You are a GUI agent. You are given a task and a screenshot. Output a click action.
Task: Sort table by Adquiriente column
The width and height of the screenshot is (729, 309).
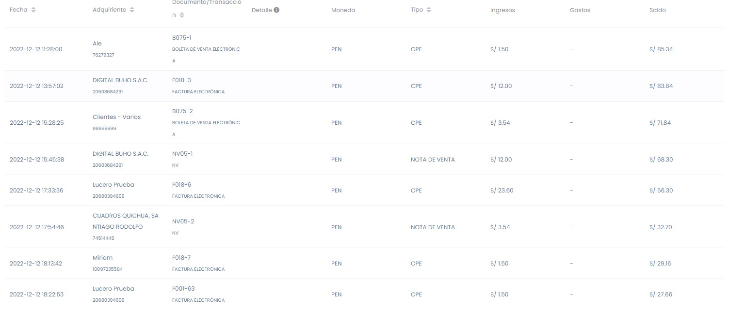point(132,10)
